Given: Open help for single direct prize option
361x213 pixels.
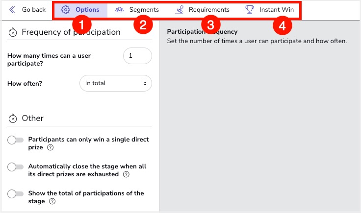Looking at the screenshot, I should click(x=50, y=147).
